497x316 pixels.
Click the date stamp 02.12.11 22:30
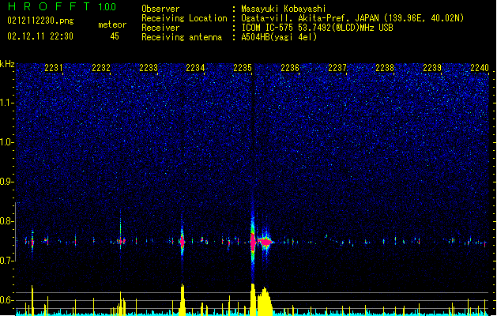click(40, 36)
